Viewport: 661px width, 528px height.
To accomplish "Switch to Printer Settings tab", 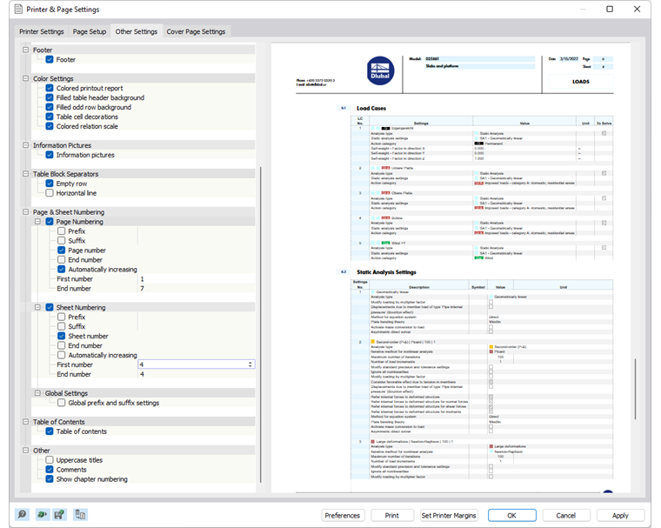I will pos(42,31).
